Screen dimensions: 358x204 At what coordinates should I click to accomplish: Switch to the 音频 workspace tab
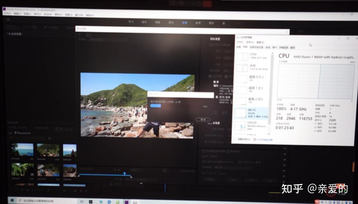click(x=198, y=23)
